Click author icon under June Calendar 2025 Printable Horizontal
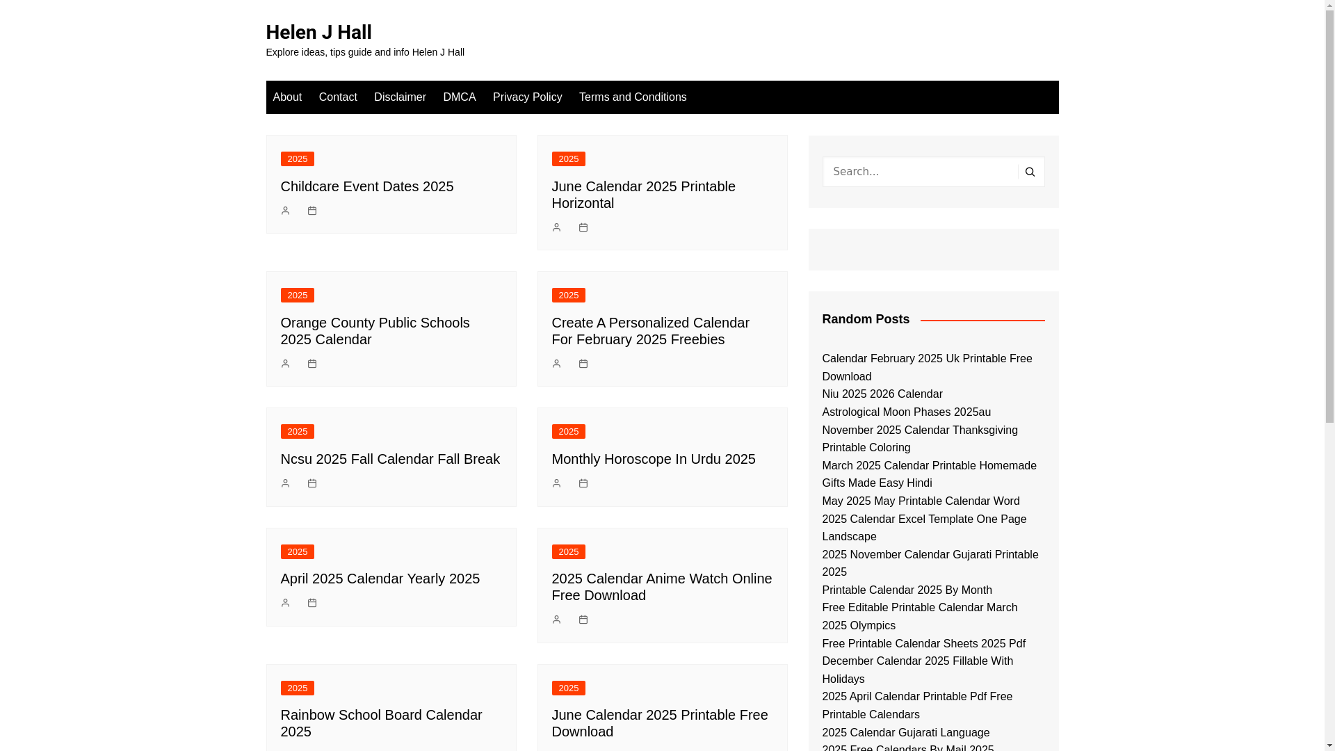Viewport: 1335px width, 751px height. (556, 227)
